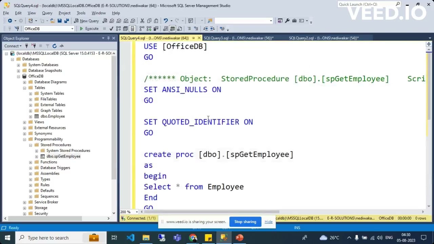The width and height of the screenshot is (434, 244).
Task: Expand the Views folder node
Action: tap(24, 122)
